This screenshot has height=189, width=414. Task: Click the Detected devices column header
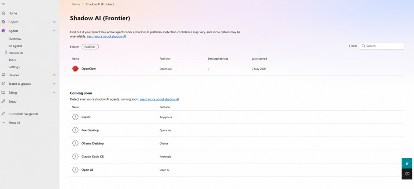tap(218, 59)
